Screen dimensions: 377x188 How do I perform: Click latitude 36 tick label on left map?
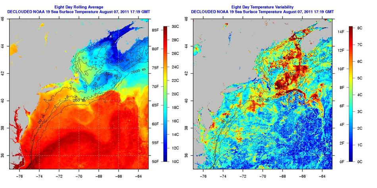point(3,156)
